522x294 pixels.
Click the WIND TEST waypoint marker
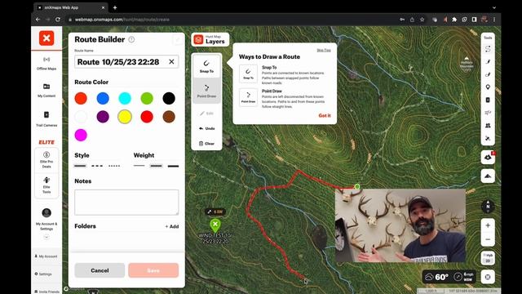pos(215,225)
